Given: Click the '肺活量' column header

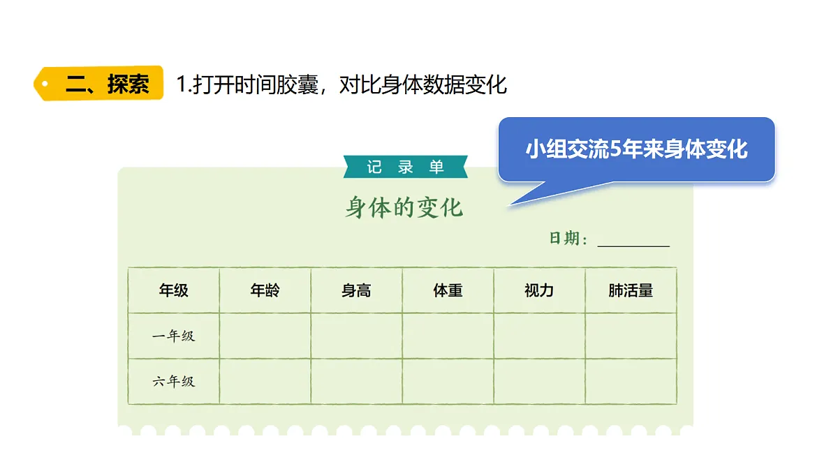Looking at the screenshot, I should click(631, 290).
